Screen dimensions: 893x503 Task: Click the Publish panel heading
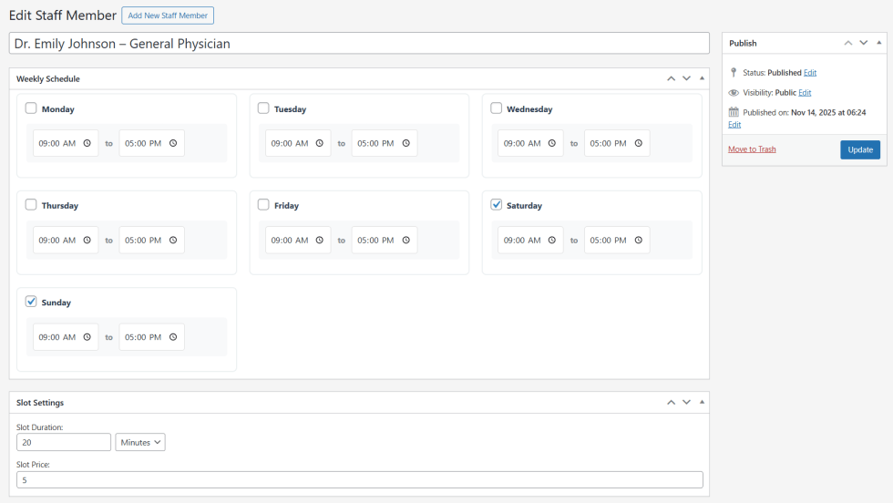point(743,43)
